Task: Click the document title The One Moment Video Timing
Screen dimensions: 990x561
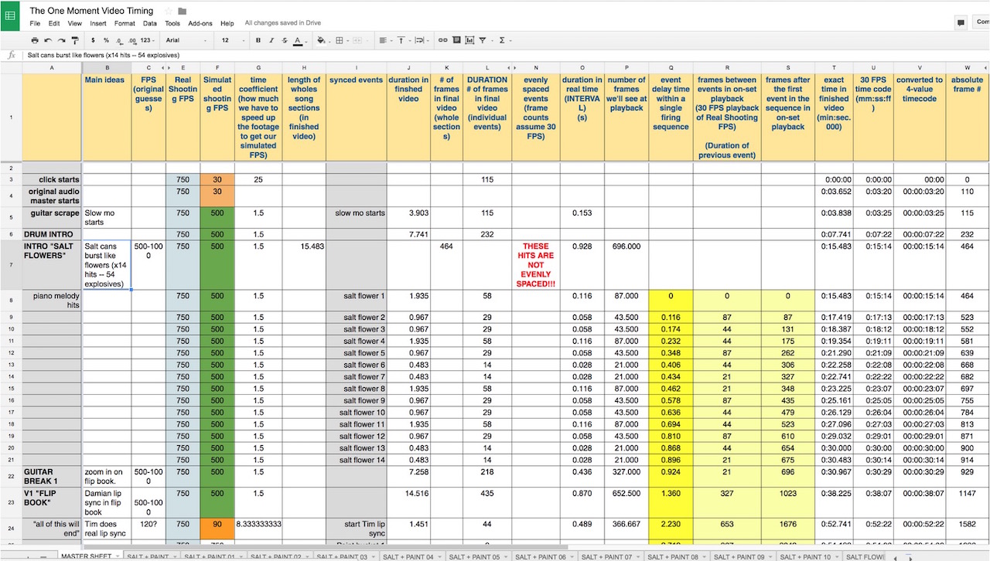Action: [x=91, y=11]
